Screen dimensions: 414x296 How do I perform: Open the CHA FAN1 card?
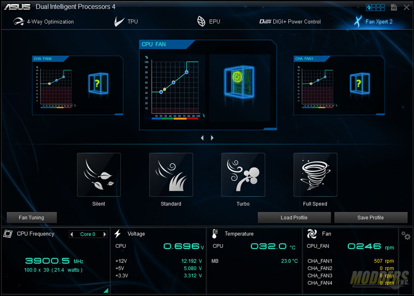point(339,85)
